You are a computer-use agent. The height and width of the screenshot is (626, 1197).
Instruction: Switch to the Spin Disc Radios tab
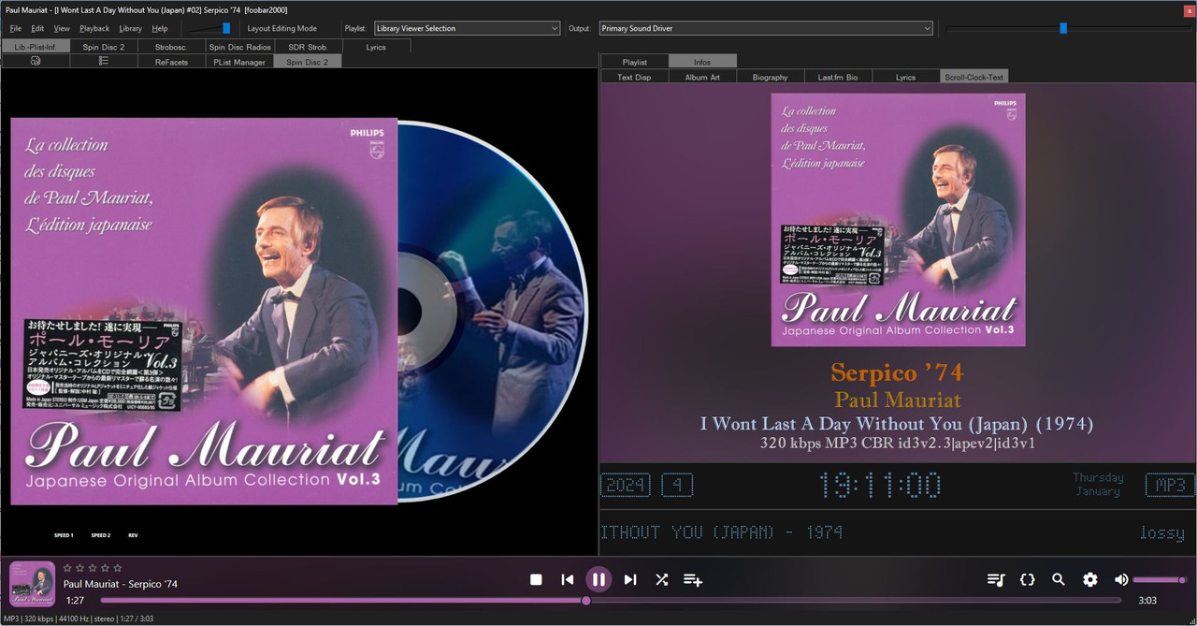coord(239,46)
